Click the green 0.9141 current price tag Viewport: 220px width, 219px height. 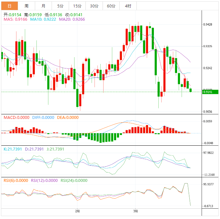click(210, 92)
